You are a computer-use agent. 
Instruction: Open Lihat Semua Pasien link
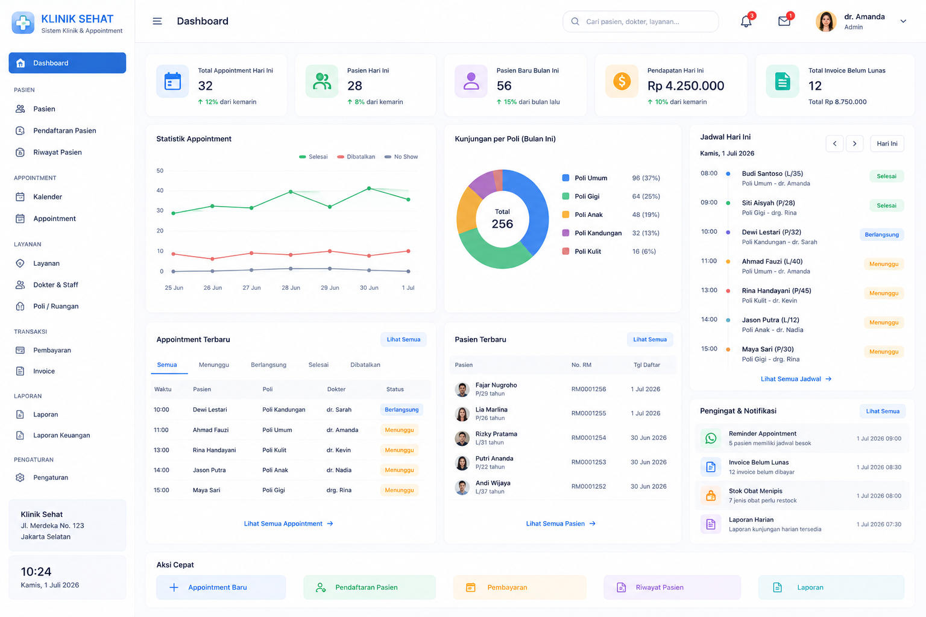[x=561, y=524]
